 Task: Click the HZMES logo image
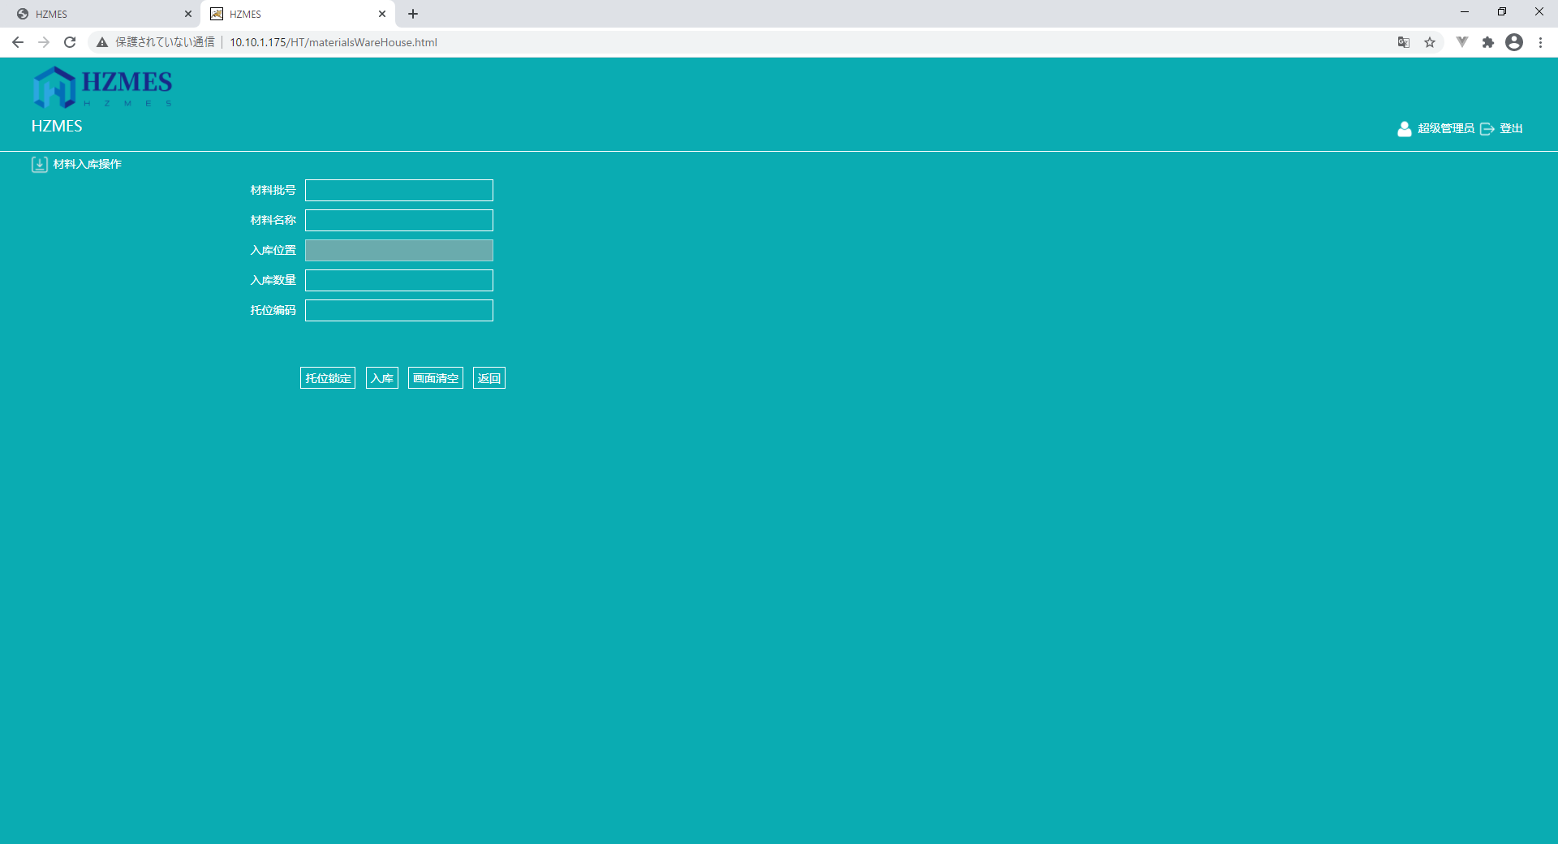(x=102, y=87)
